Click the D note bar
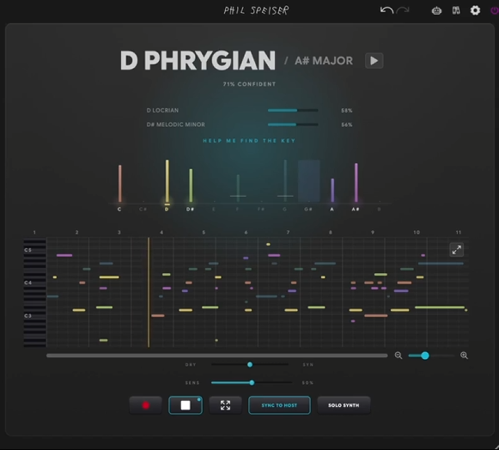The image size is (499, 450). tap(167, 181)
